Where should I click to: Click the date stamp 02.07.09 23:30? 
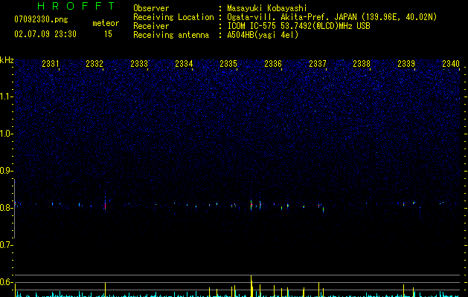(x=45, y=34)
